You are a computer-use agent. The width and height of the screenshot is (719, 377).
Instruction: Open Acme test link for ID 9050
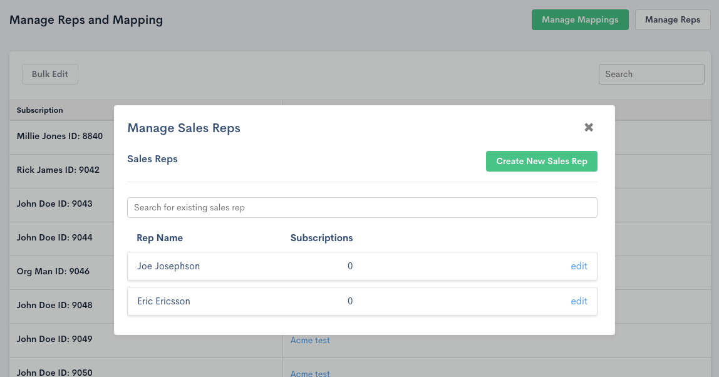pyautogui.click(x=310, y=373)
